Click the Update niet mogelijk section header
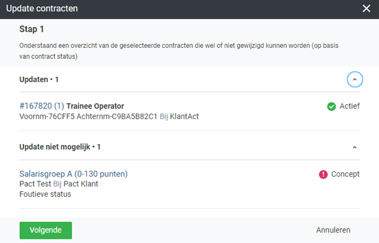 tap(60, 147)
